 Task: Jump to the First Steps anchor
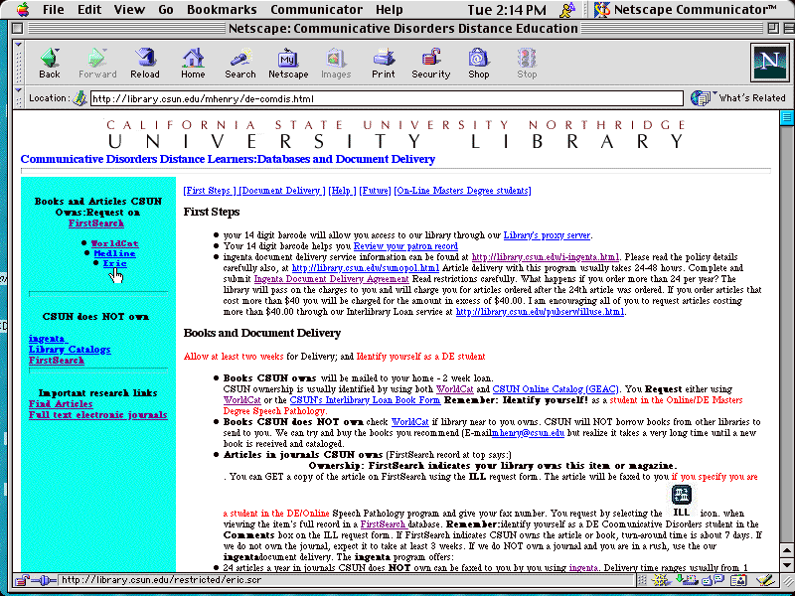pyautogui.click(x=210, y=191)
